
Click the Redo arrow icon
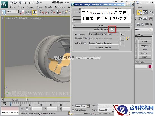[x=31, y=3]
